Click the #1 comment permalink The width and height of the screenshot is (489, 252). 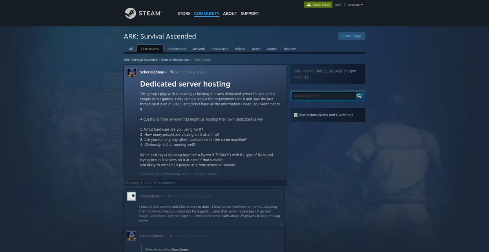point(281,224)
